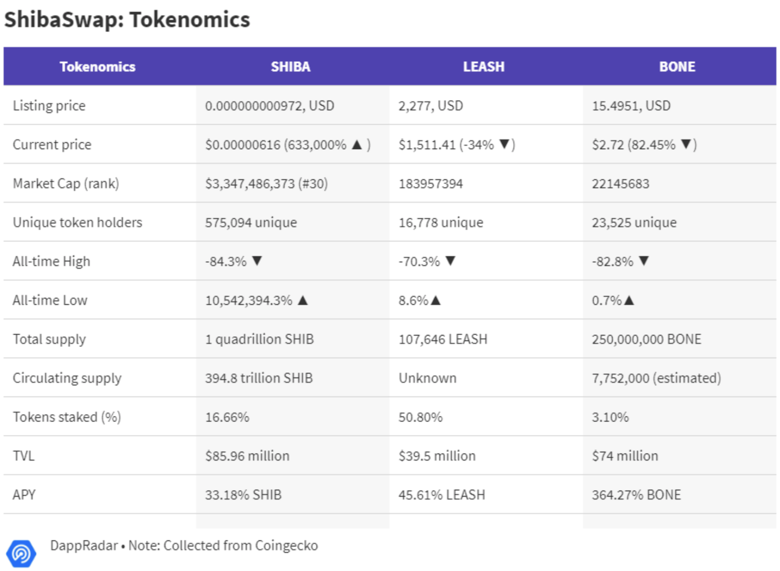The image size is (780, 571).
Task: Click the up arrow beside SHIBA current price
Action: tap(357, 144)
